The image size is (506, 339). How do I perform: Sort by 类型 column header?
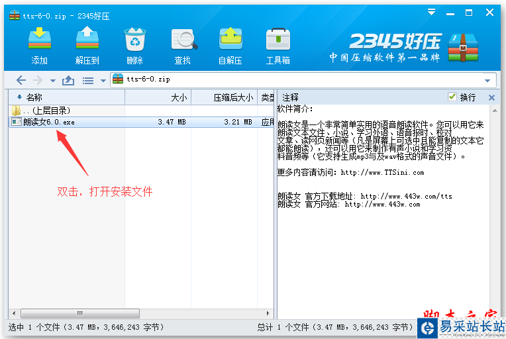point(266,97)
